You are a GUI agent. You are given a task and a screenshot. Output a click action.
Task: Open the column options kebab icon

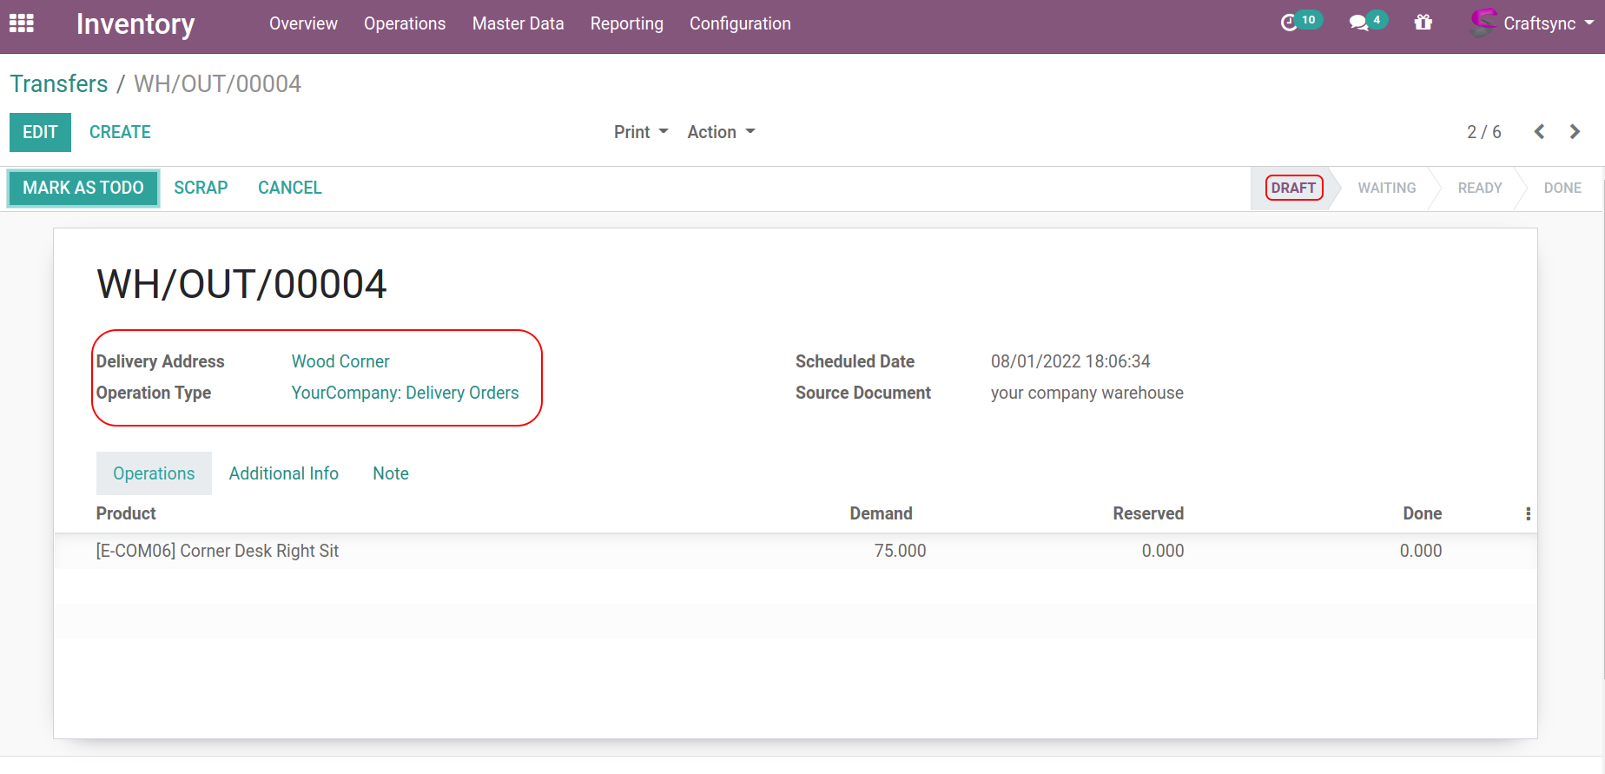(x=1528, y=514)
